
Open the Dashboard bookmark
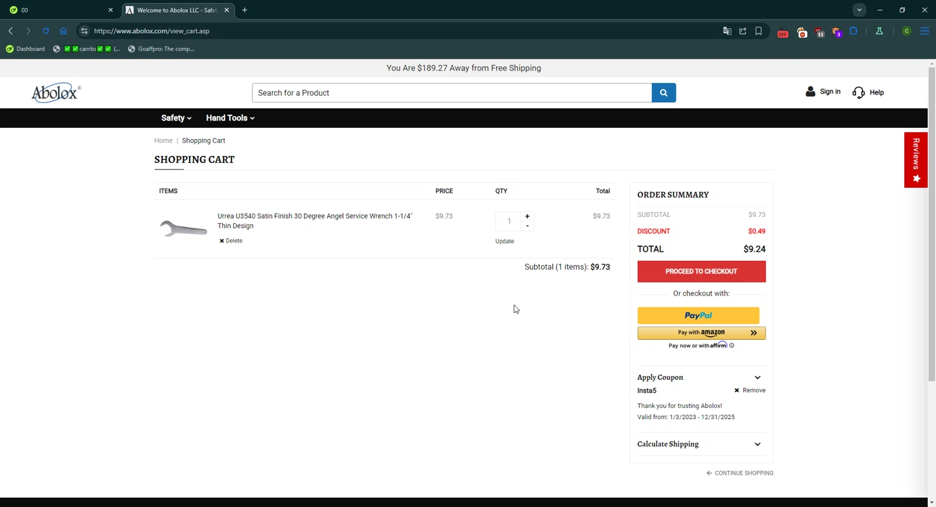26,49
